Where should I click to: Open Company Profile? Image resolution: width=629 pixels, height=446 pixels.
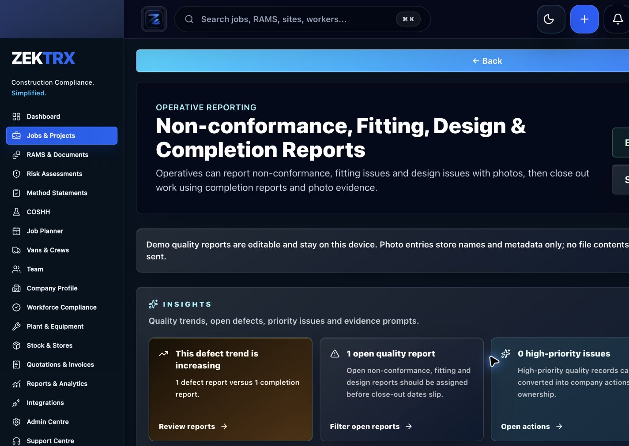tap(62, 288)
